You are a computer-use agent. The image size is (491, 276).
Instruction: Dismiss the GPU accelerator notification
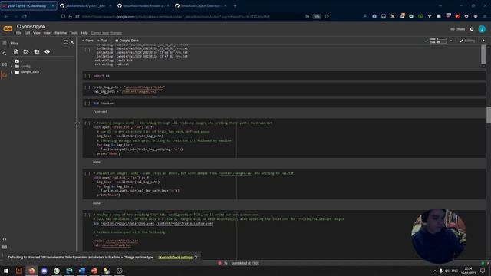click(x=196, y=258)
